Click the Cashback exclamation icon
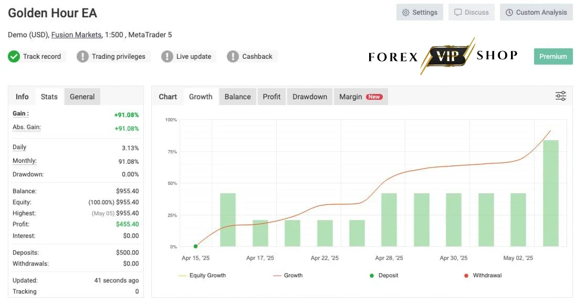 click(233, 57)
